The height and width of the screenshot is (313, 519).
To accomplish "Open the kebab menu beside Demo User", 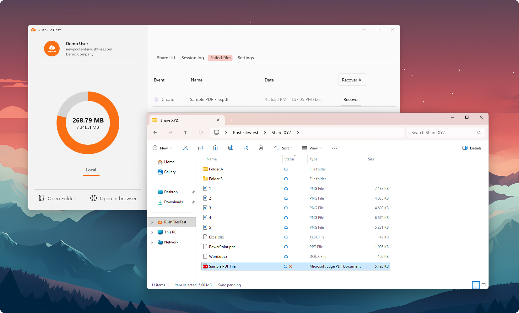I will 124,44.
